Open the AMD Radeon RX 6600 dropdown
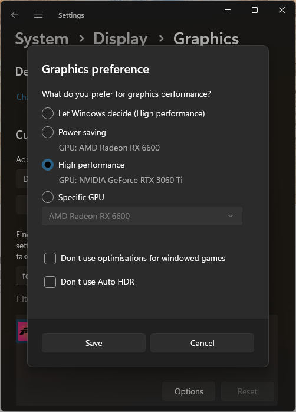 click(x=142, y=216)
